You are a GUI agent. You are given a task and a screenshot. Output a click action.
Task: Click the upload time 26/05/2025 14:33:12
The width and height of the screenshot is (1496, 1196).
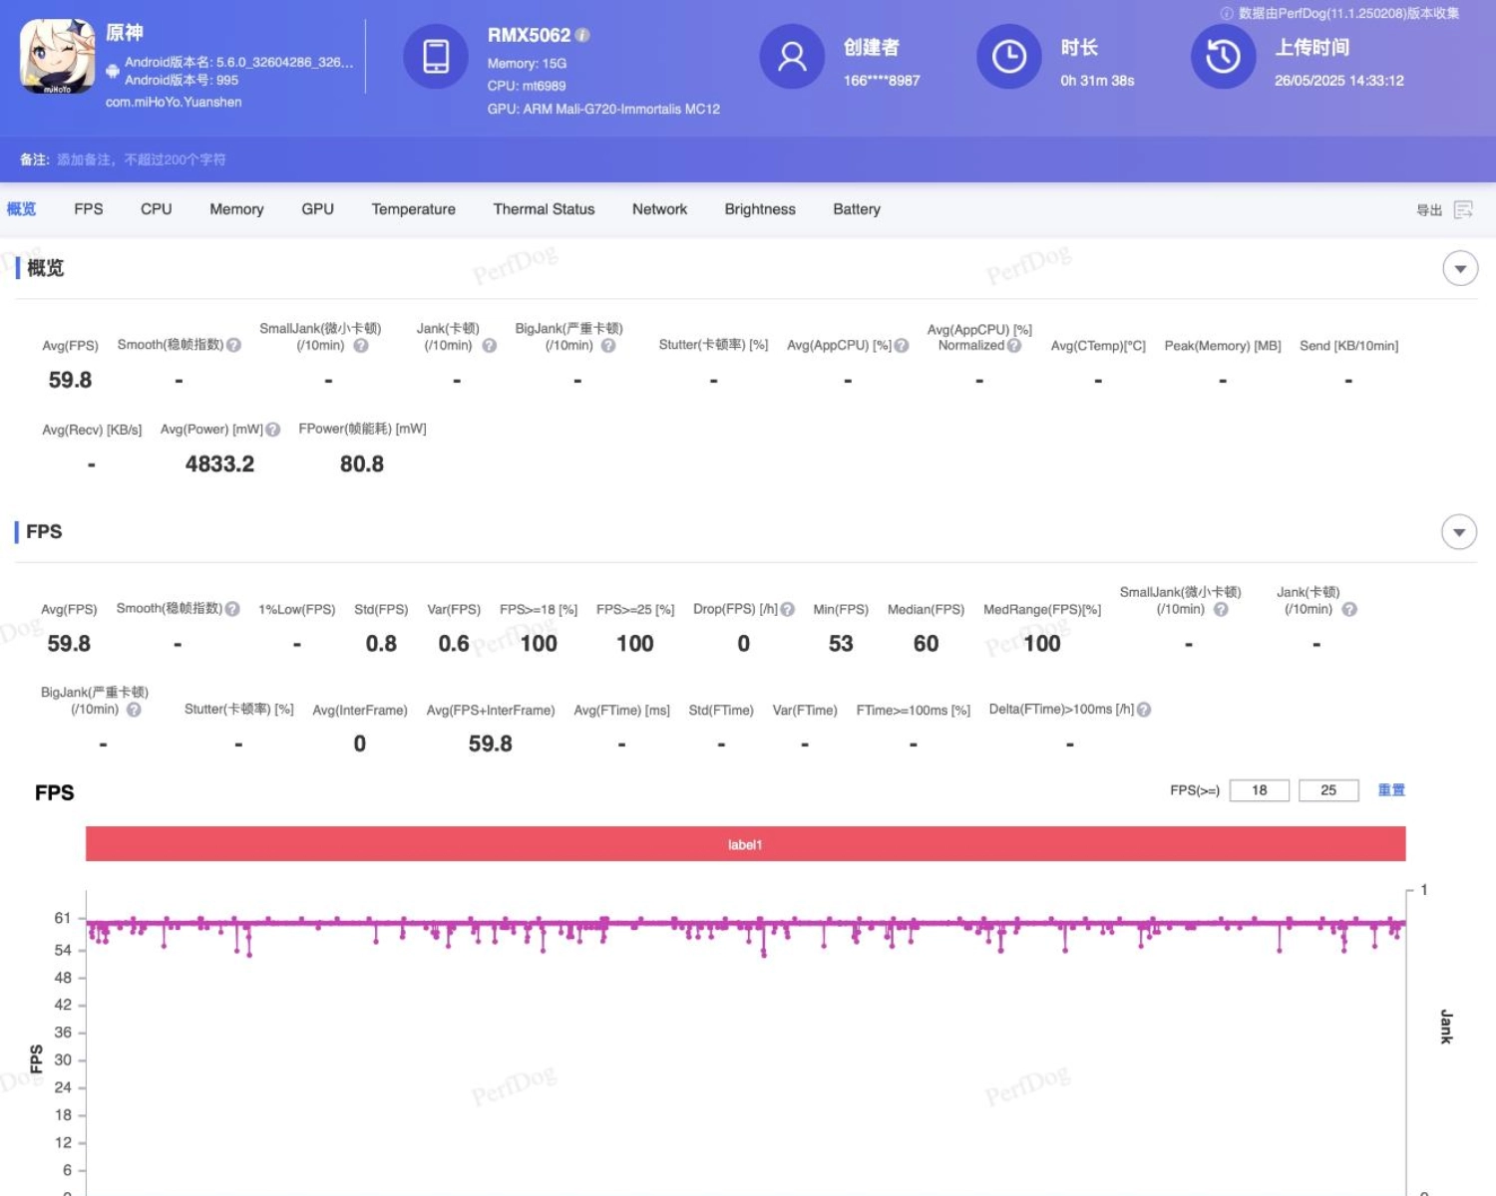tap(1339, 81)
